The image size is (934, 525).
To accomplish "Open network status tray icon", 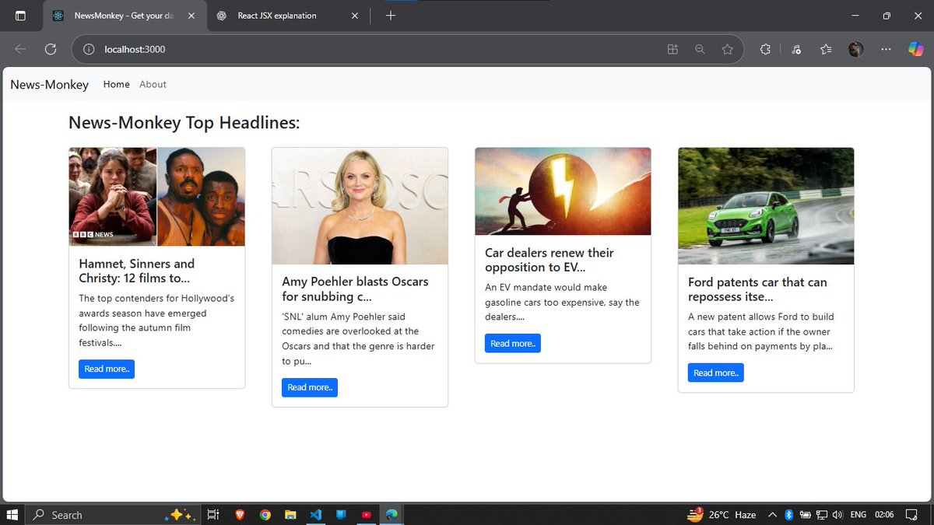I will pyautogui.click(x=821, y=515).
